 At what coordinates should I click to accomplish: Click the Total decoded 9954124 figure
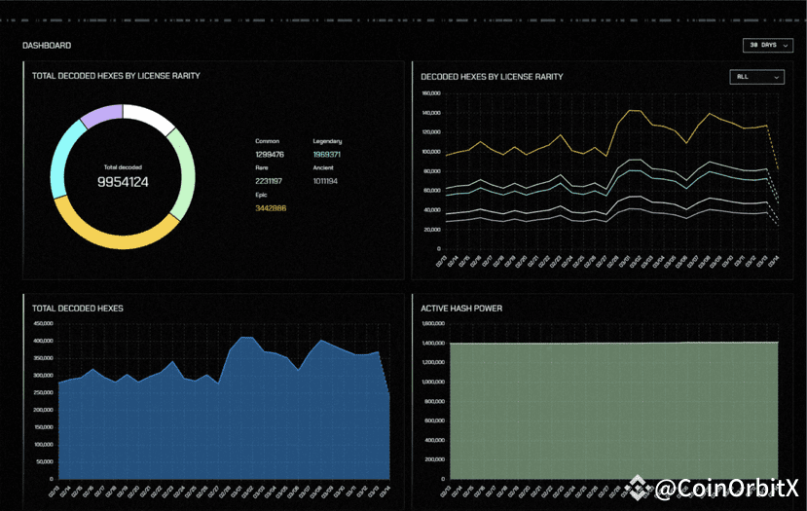pos(123,182)
